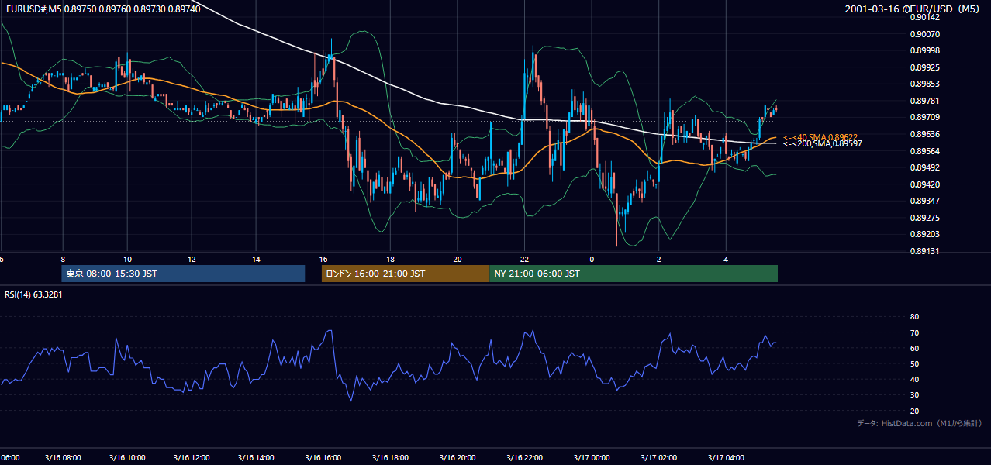Click the 3/16 10:00 bottom time label
The height and width of the screenshot is (465, 991).
[x=126, y=458]
